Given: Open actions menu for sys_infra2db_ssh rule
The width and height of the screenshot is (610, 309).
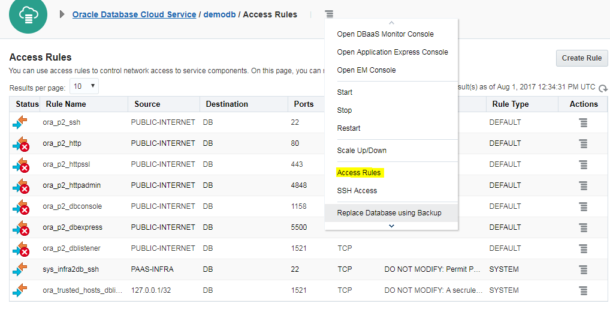Looking at the screenshot, I should pyautogui.click(x=582, y=269).
